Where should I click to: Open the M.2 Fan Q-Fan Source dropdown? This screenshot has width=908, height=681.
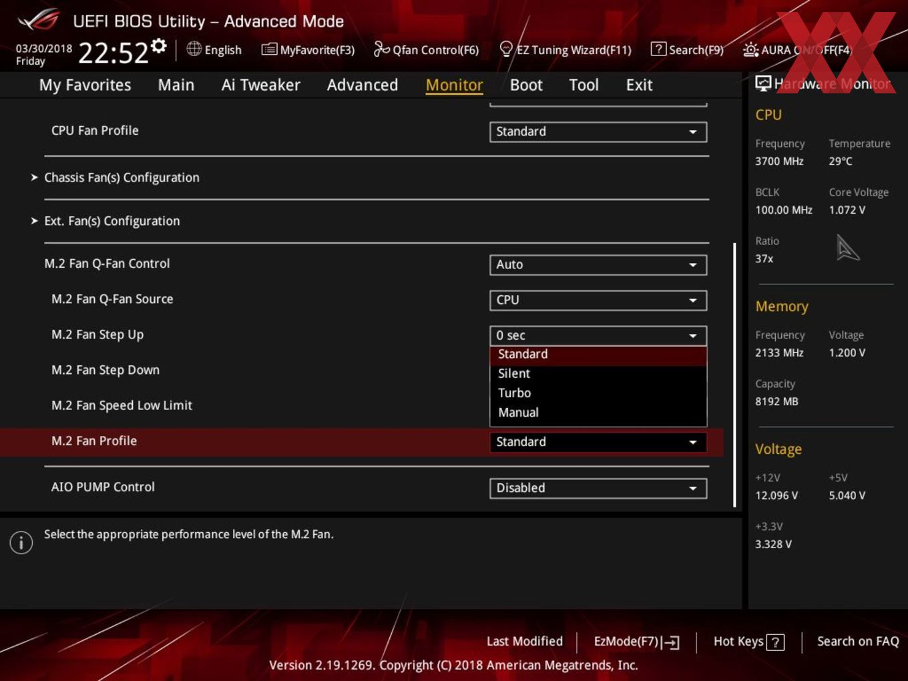pyautogui.click(x=598, y=300)
